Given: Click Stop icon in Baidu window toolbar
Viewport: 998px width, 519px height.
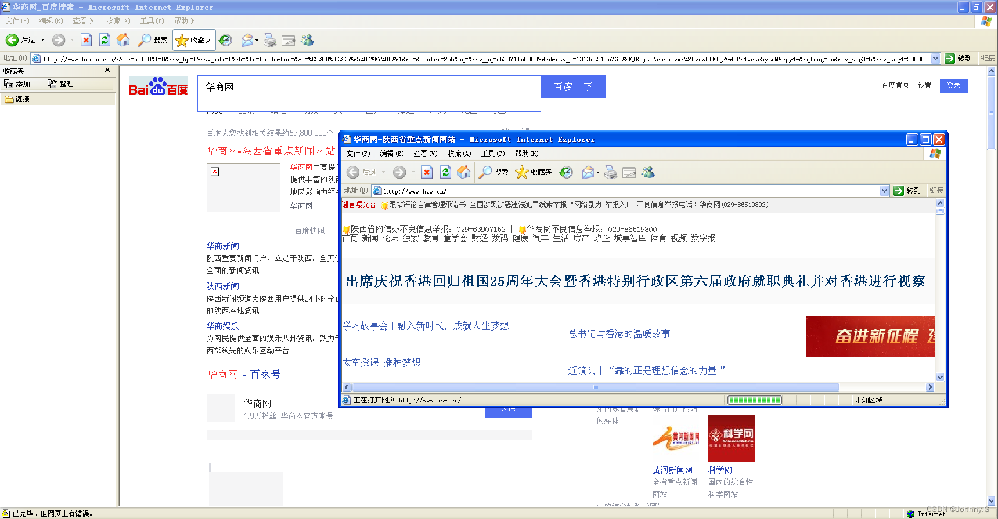Looking at the screenshot, I should coord(86,40).
